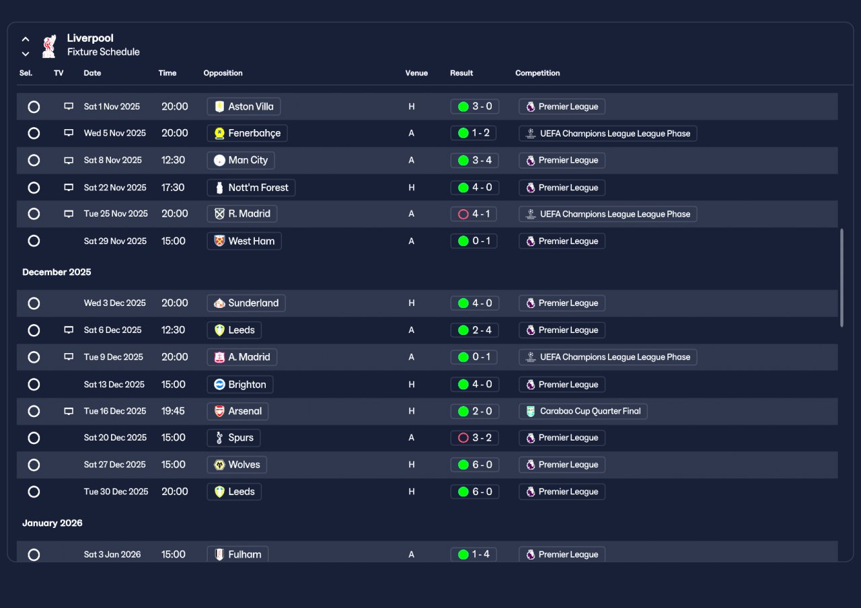Open the R. Madrid team button

coord(242,214)
